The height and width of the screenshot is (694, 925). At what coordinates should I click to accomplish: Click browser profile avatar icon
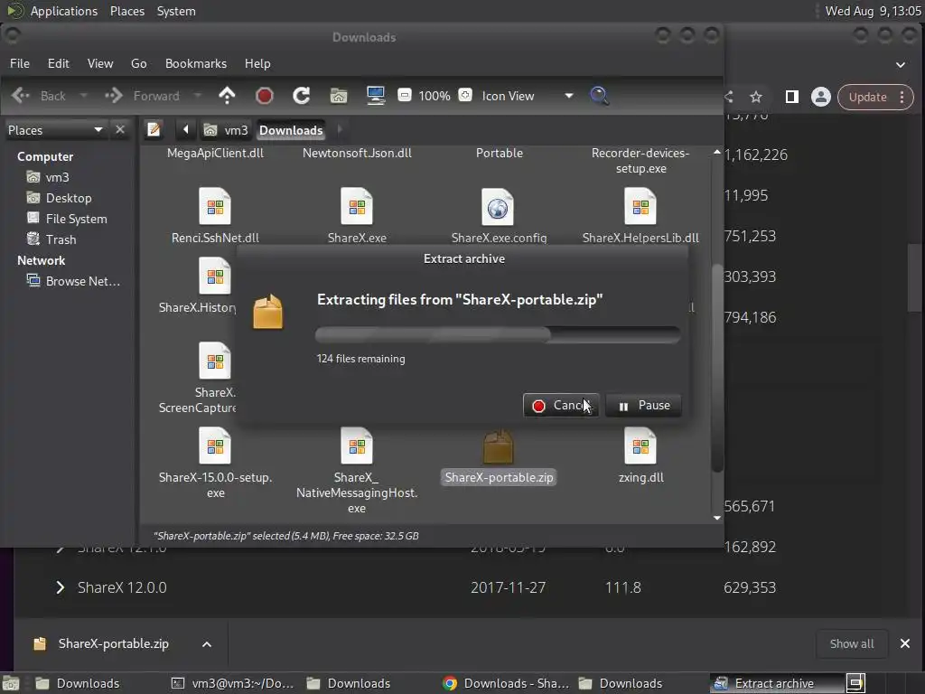click(x=820, y=97)
